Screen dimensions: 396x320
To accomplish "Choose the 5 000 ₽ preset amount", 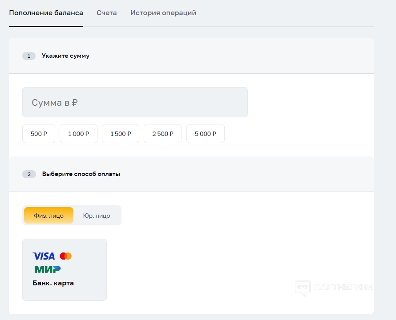I will click(x=206, y=134).
